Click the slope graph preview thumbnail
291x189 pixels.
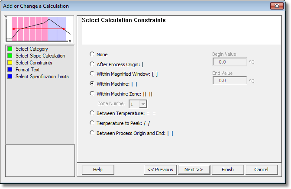click(39, 29)
